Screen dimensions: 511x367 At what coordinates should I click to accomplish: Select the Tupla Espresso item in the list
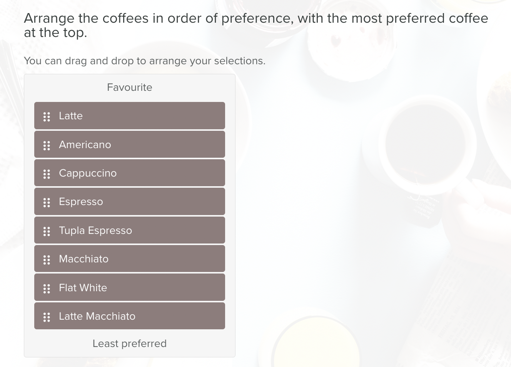[x=130, y=230]
